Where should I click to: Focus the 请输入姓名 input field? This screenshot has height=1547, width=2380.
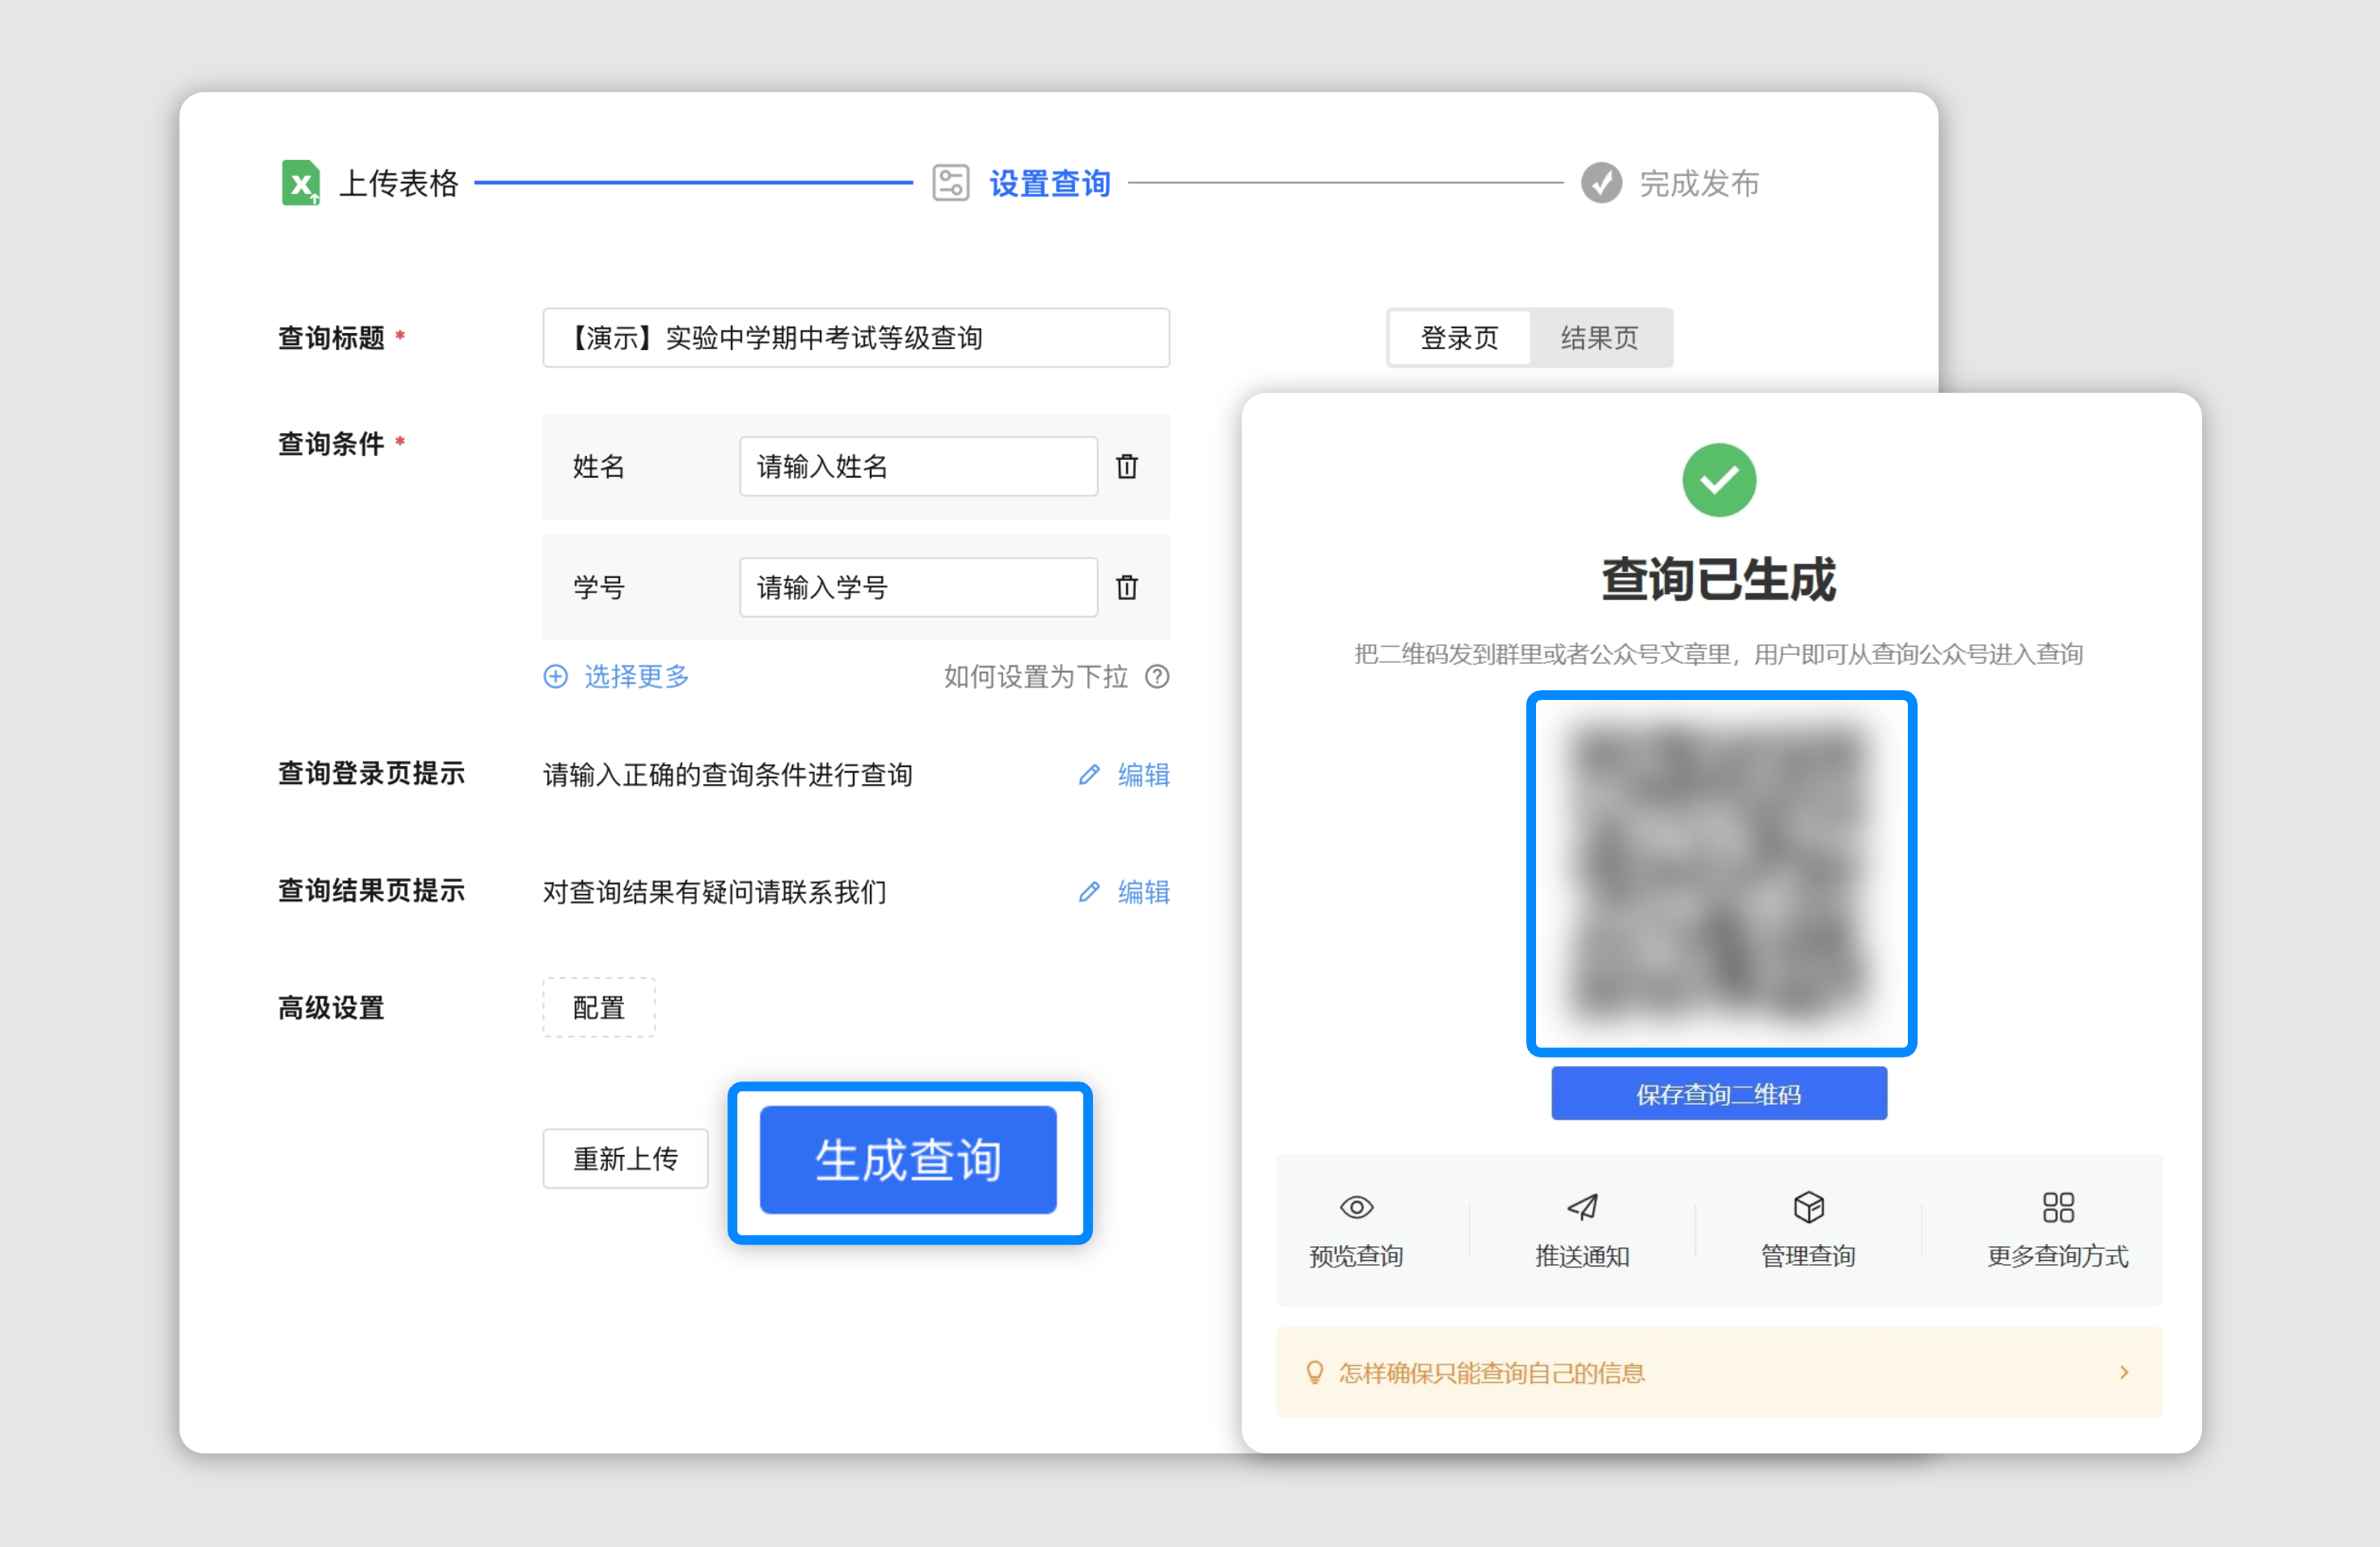(918, 466)
